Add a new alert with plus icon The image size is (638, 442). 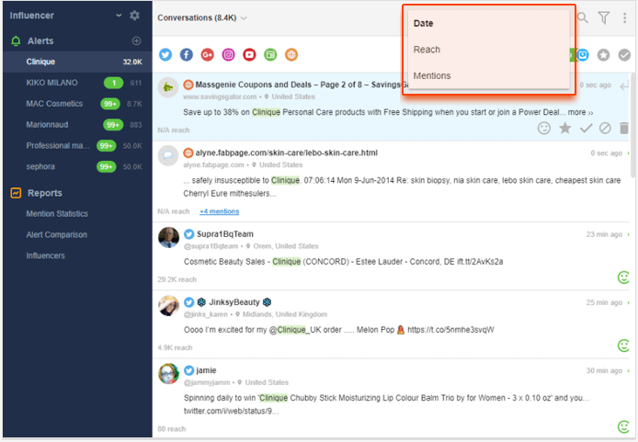pos(137,40)
